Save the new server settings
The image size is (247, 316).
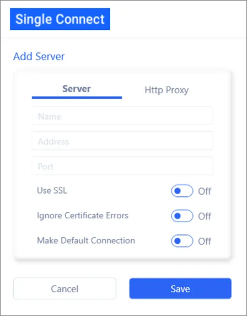(180, 288)
